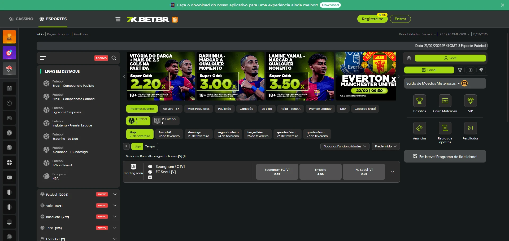This screenshot has height=241, width=509.
Task: Toggle sorting by Liga
Action: point(138,146)
